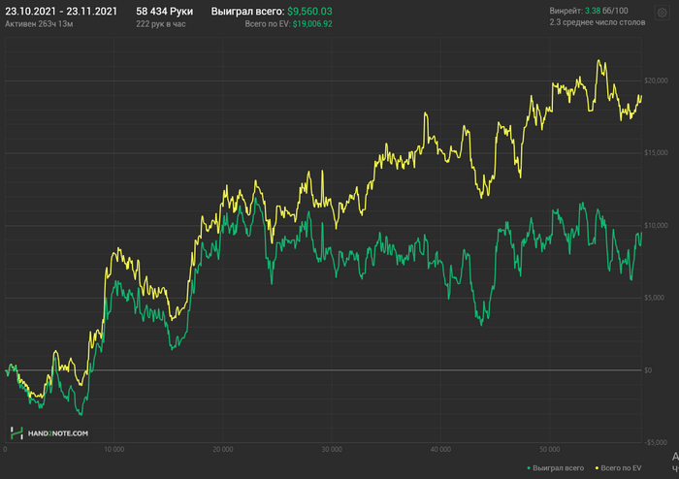Click the $10,000 y-axis label
The width and height of the screenshot is (679, 479).
pyautogui.click(x=656, y=225)
